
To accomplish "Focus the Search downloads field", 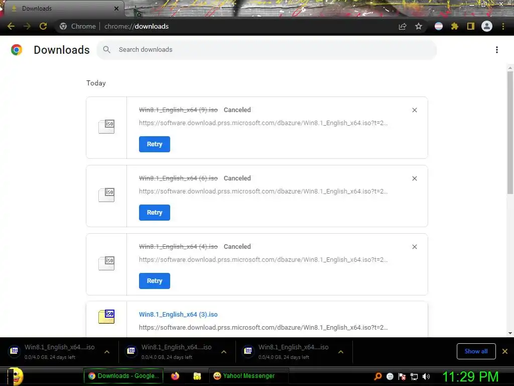I will 267,50.
